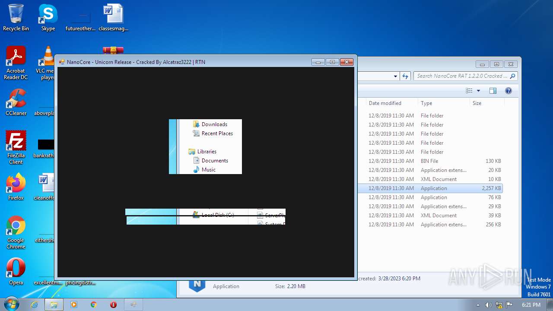
Task: Maximize the Explorer window behind NanoCore
Action: pos(496,64)
